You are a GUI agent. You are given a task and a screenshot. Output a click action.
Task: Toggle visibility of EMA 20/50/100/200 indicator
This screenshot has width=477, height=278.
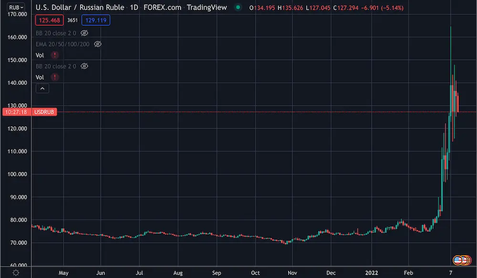pyautogui.click(x=98, y=44)
